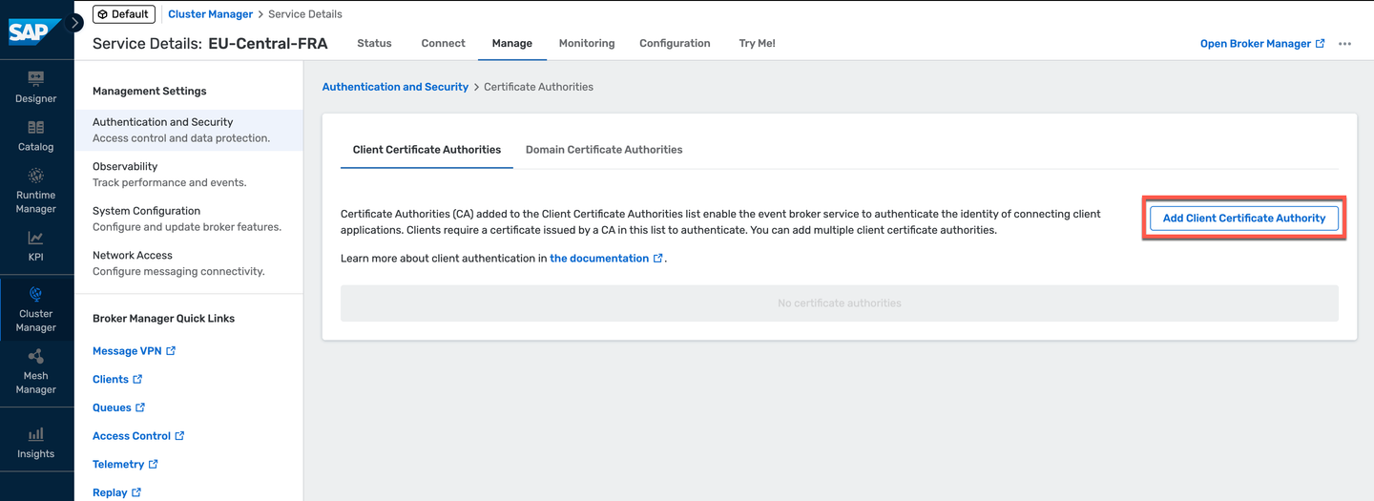Click 'Broker Manager Quick Links' heading
1374x501 pixels.
(x=163, y=319)
